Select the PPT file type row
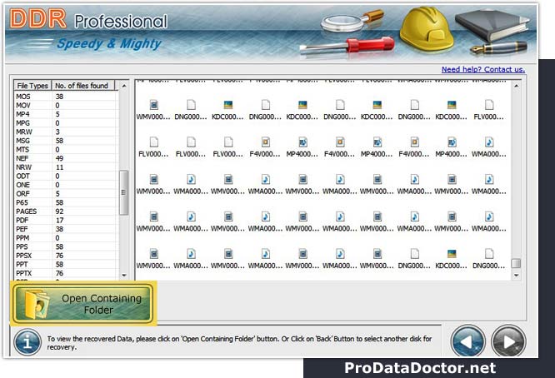The height and width of the screenshot is (378, 555). pos(66,264)
